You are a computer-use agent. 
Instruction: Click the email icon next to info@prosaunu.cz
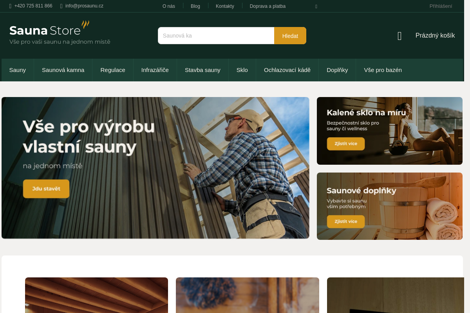(61, 6)
